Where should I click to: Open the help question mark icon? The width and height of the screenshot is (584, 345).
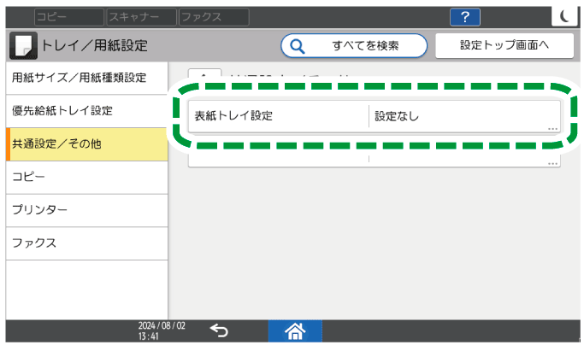click(x=465, y=17)
